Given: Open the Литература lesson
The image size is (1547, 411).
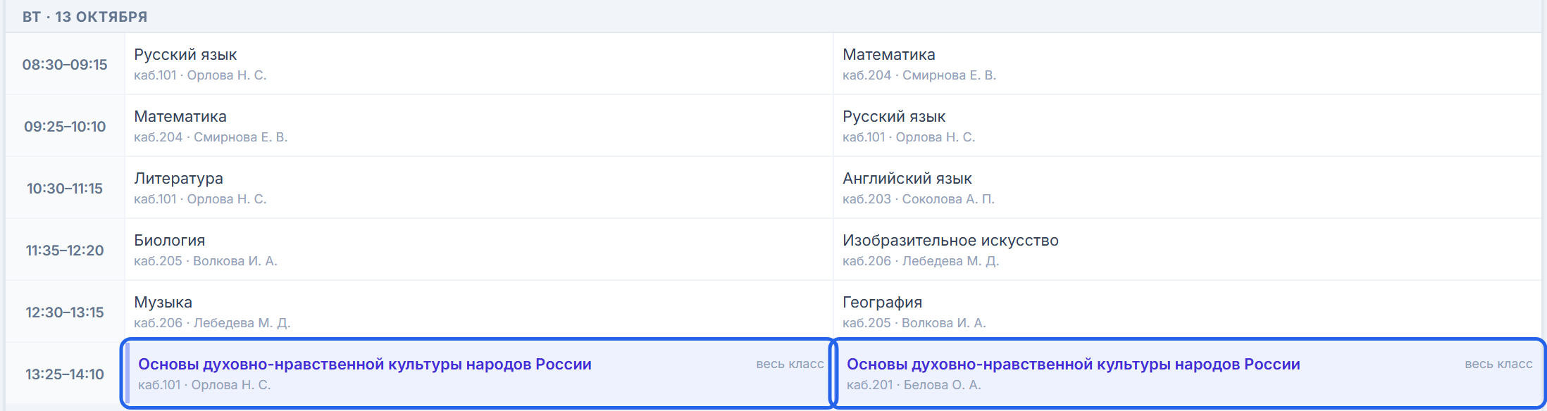Looking at the screenshot, I should 479,187.
